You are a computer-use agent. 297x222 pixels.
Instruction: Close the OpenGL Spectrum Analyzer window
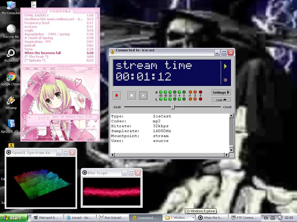[72, 153]
